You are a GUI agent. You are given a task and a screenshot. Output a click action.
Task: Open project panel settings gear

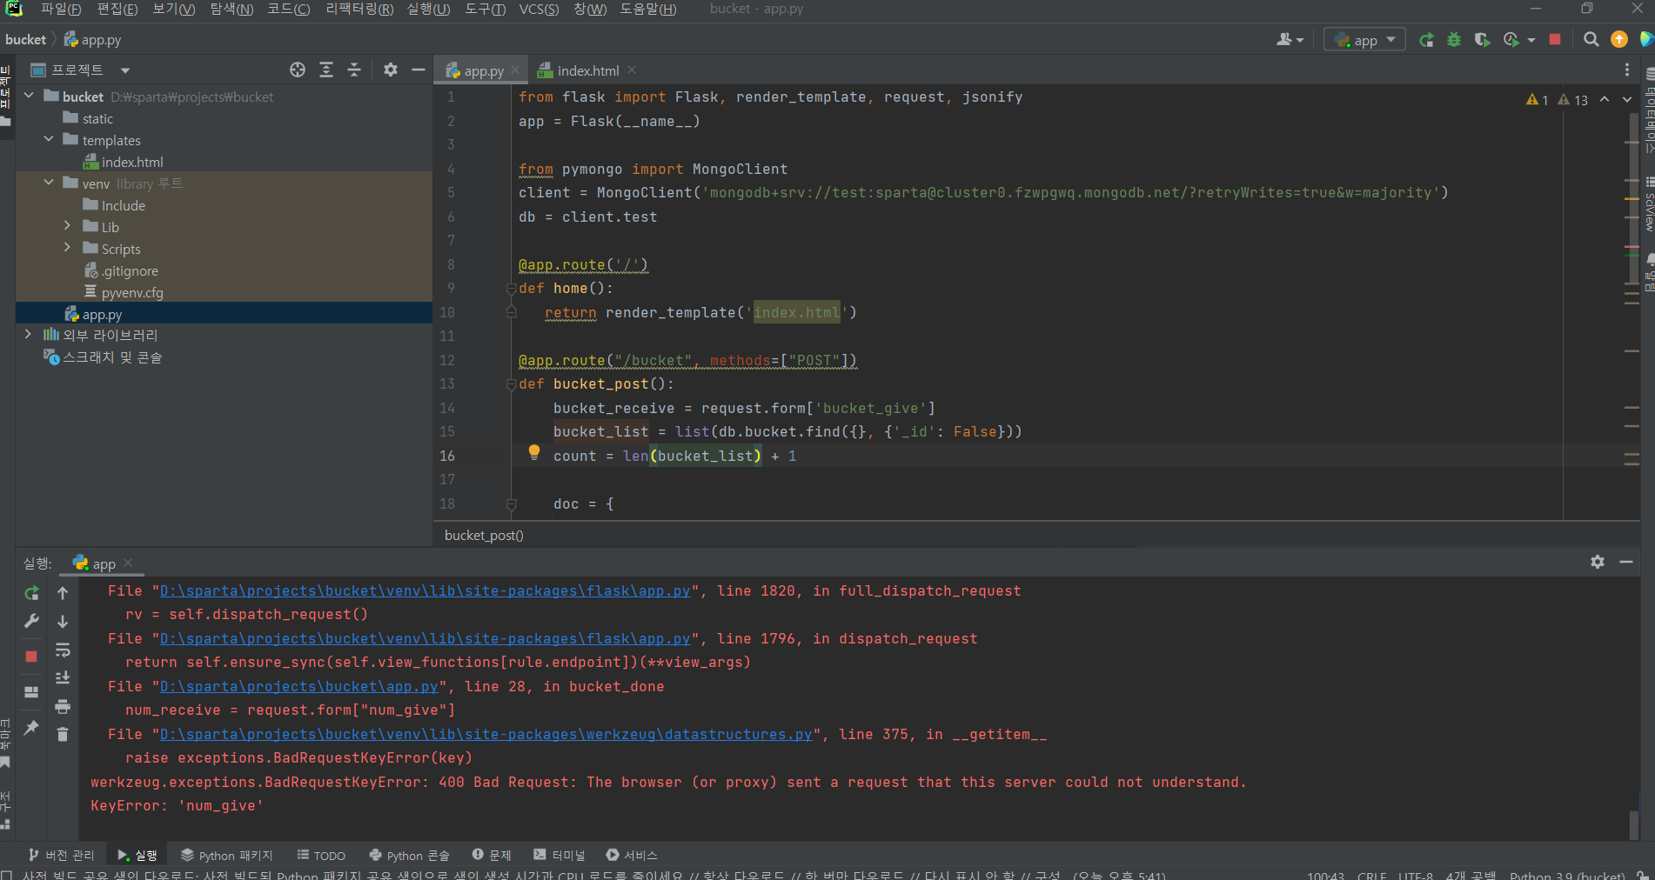(391, 70)
